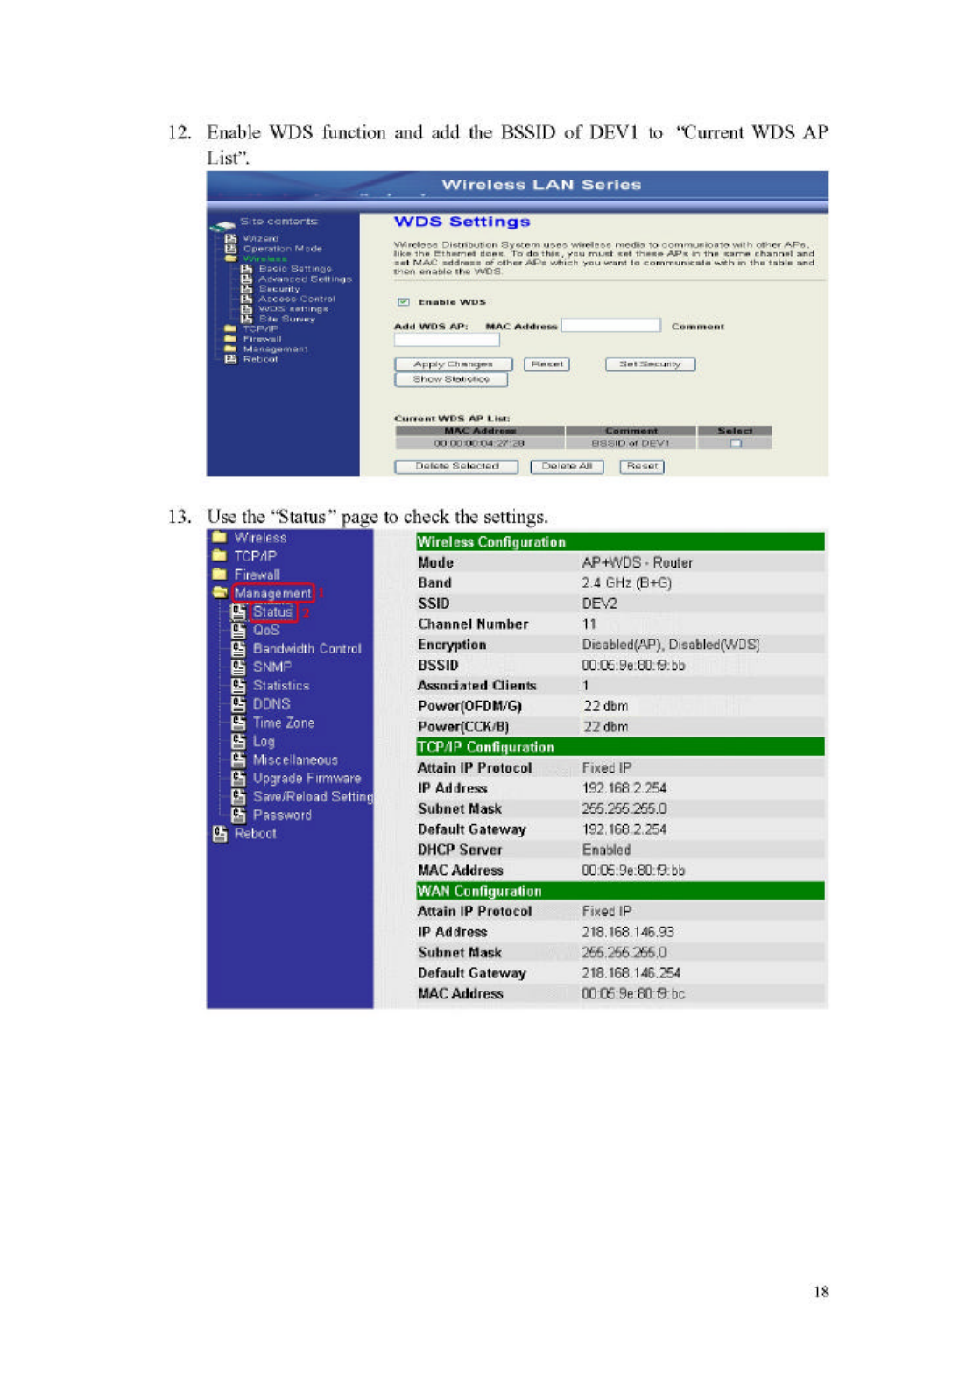
Task: Open Site Survey in the sidebar
Action: [286, 319]
